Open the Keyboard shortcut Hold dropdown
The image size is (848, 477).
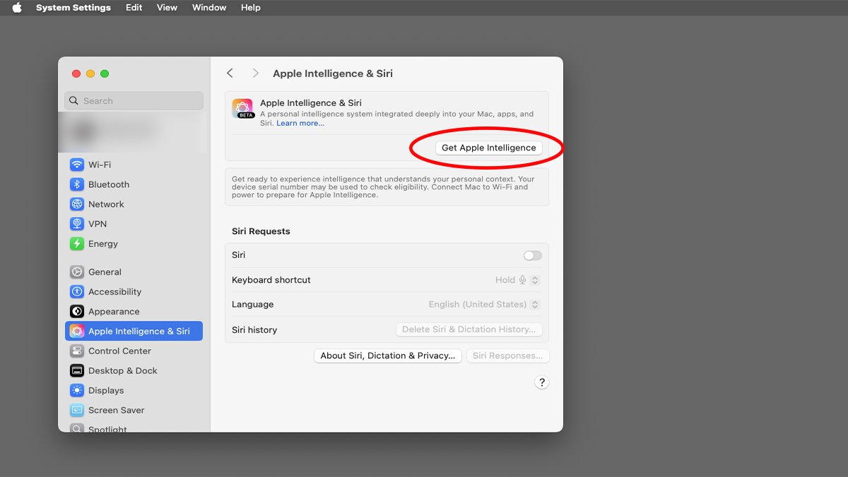(517, 280)
